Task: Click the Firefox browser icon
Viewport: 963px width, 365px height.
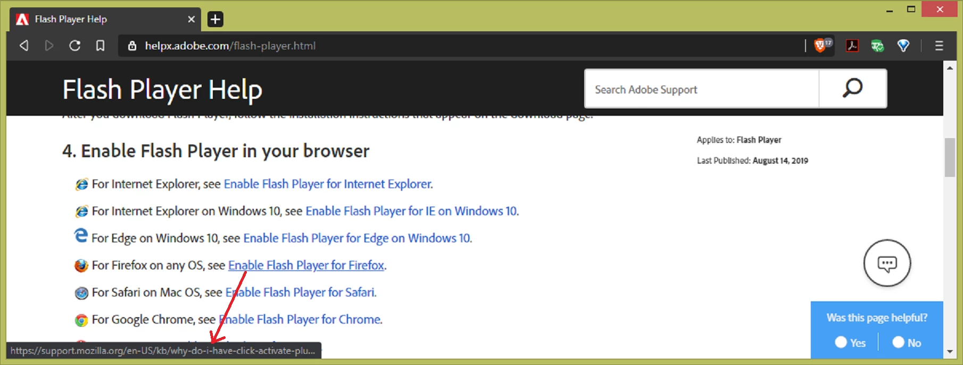Action: [81, 266]
